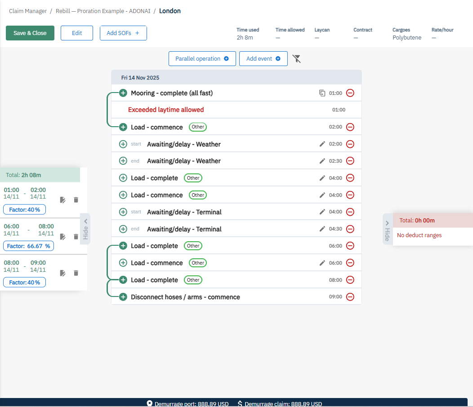Remove the start Awaiting/delay - Weather event
This screenshot has width=473, height=407.
(x=350, y=144)
